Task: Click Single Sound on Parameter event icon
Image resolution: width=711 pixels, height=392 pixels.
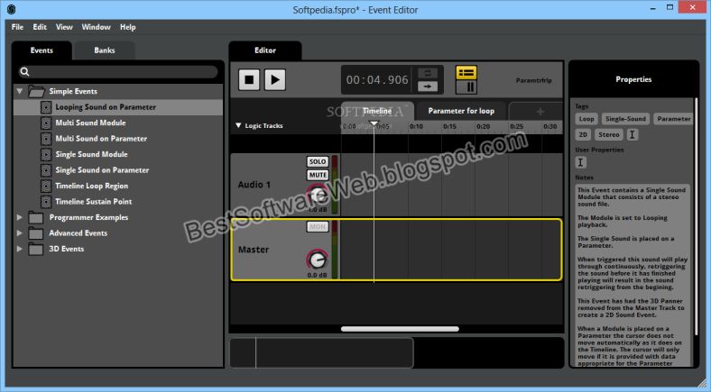Action: [x=46, y=170]
